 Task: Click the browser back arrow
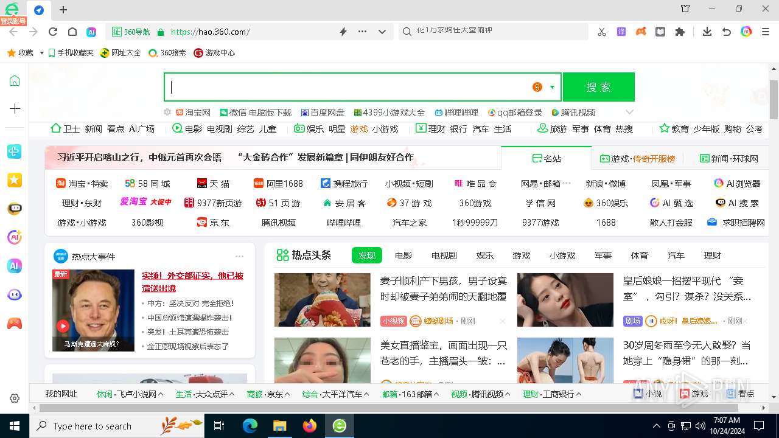(x=13, y=32)
